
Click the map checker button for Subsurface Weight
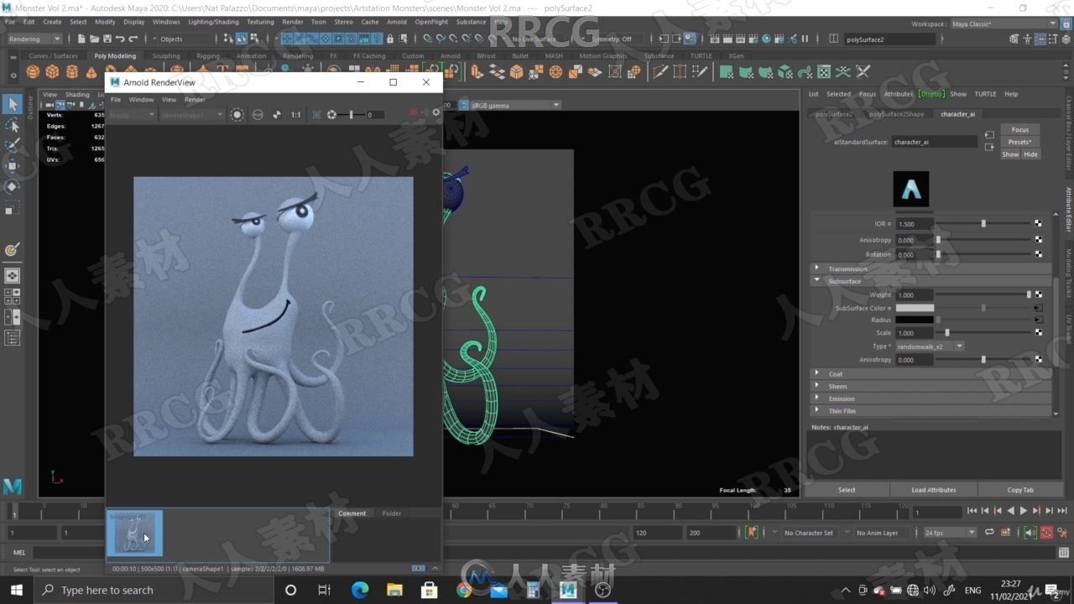coord(1038,294)
